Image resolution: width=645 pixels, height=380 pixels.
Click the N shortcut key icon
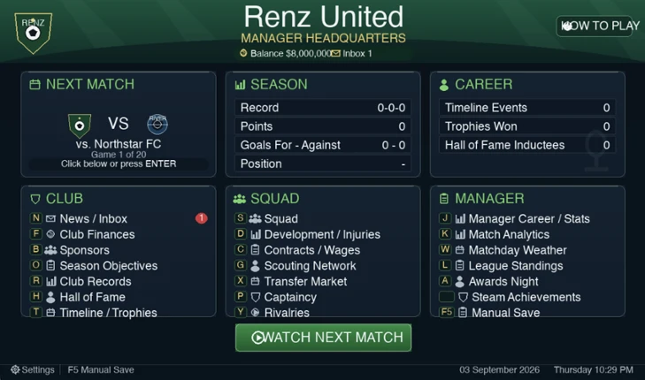click(36, 218)
